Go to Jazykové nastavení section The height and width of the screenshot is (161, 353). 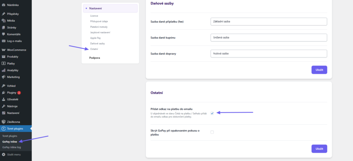(100, 33)
